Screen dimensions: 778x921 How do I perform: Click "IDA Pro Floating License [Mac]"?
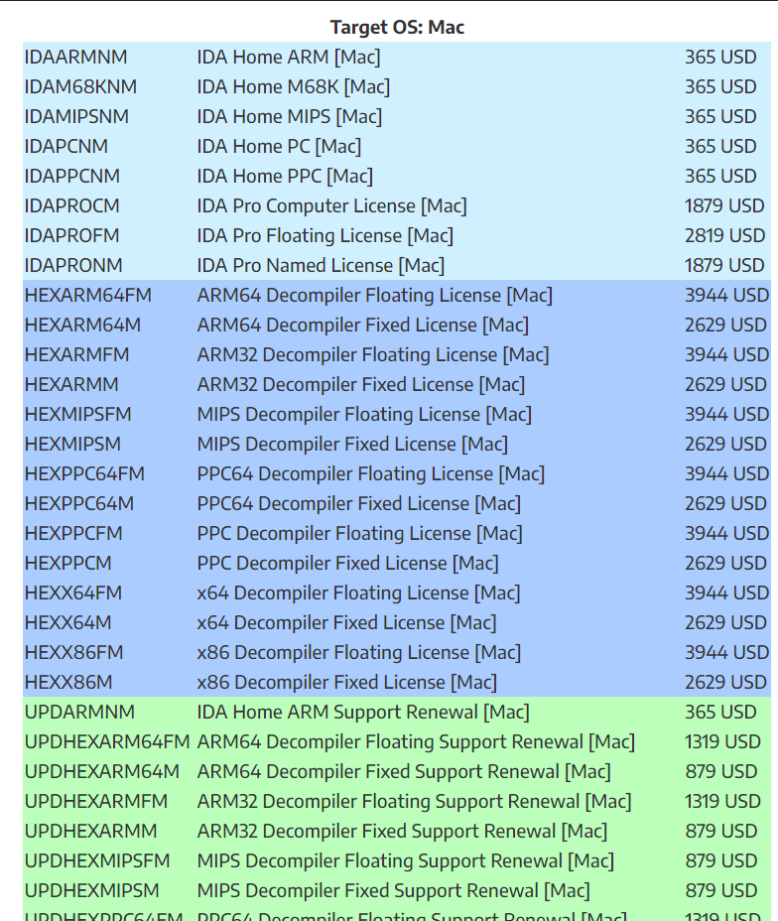click(325, 235)
